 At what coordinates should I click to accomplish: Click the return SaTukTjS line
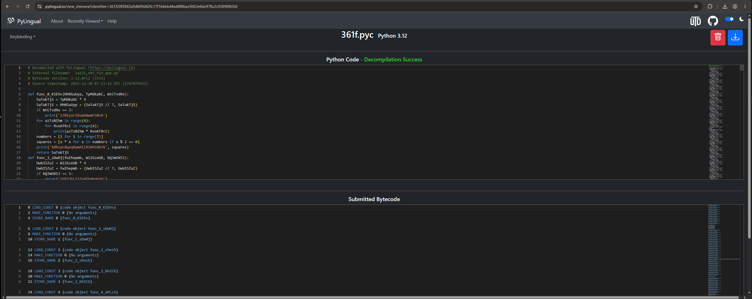[x=52, y=152]
